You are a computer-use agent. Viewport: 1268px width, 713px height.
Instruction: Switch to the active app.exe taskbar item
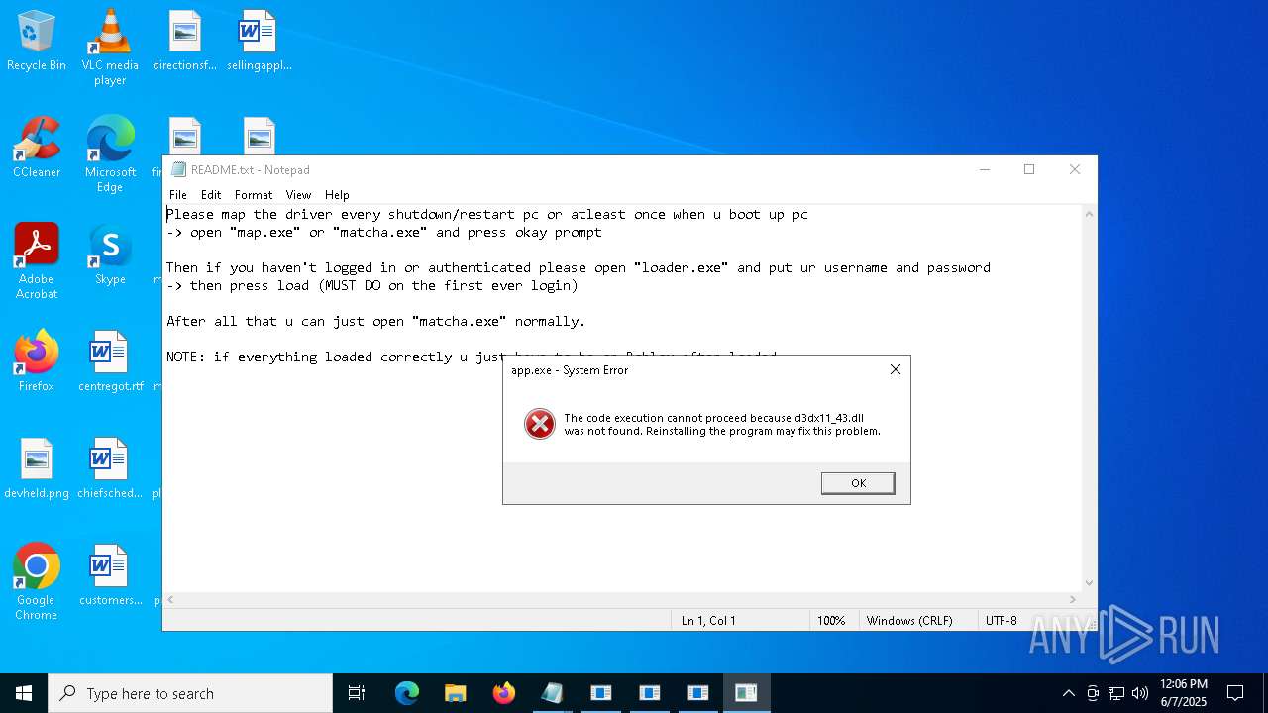(747, 693)
